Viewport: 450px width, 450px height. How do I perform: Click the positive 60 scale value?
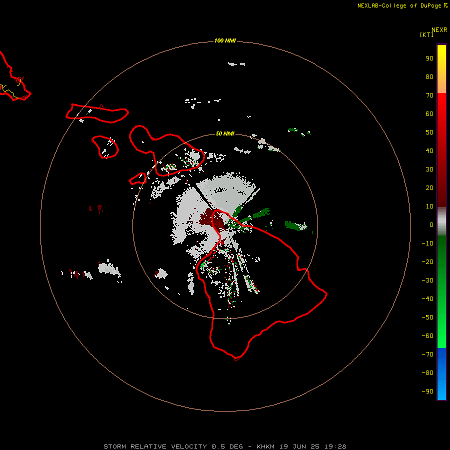(x=429, y=114)
